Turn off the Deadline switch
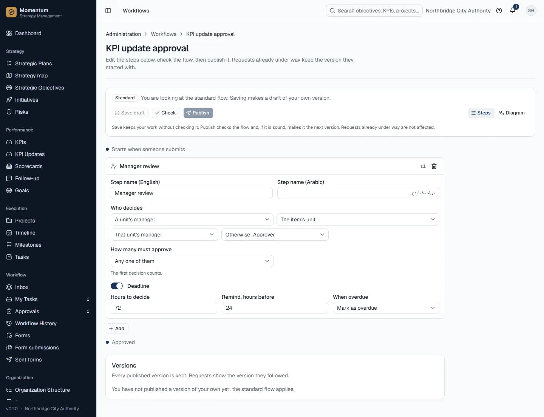The image size is (544, 417). 117,286
